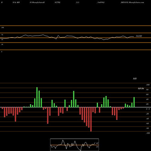This screenshot has width=151, height=151.
Task: Click the MR label above the histogram
Action: pos(135,79)
